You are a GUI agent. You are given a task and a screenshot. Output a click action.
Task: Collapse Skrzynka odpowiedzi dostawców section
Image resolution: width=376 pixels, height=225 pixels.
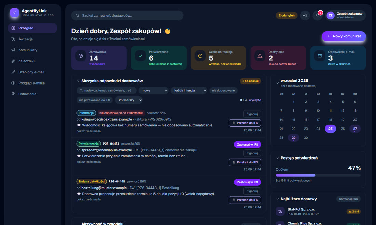click(78, 81)
